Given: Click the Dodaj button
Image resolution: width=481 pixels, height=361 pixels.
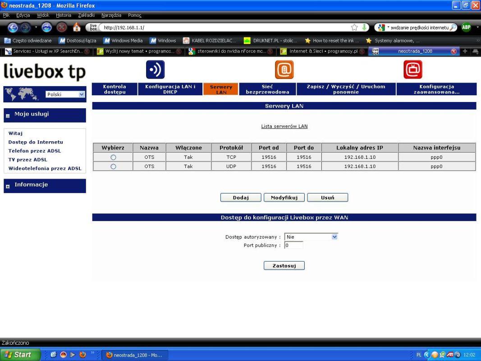Looking at the screenshot, I should point(241,197).
